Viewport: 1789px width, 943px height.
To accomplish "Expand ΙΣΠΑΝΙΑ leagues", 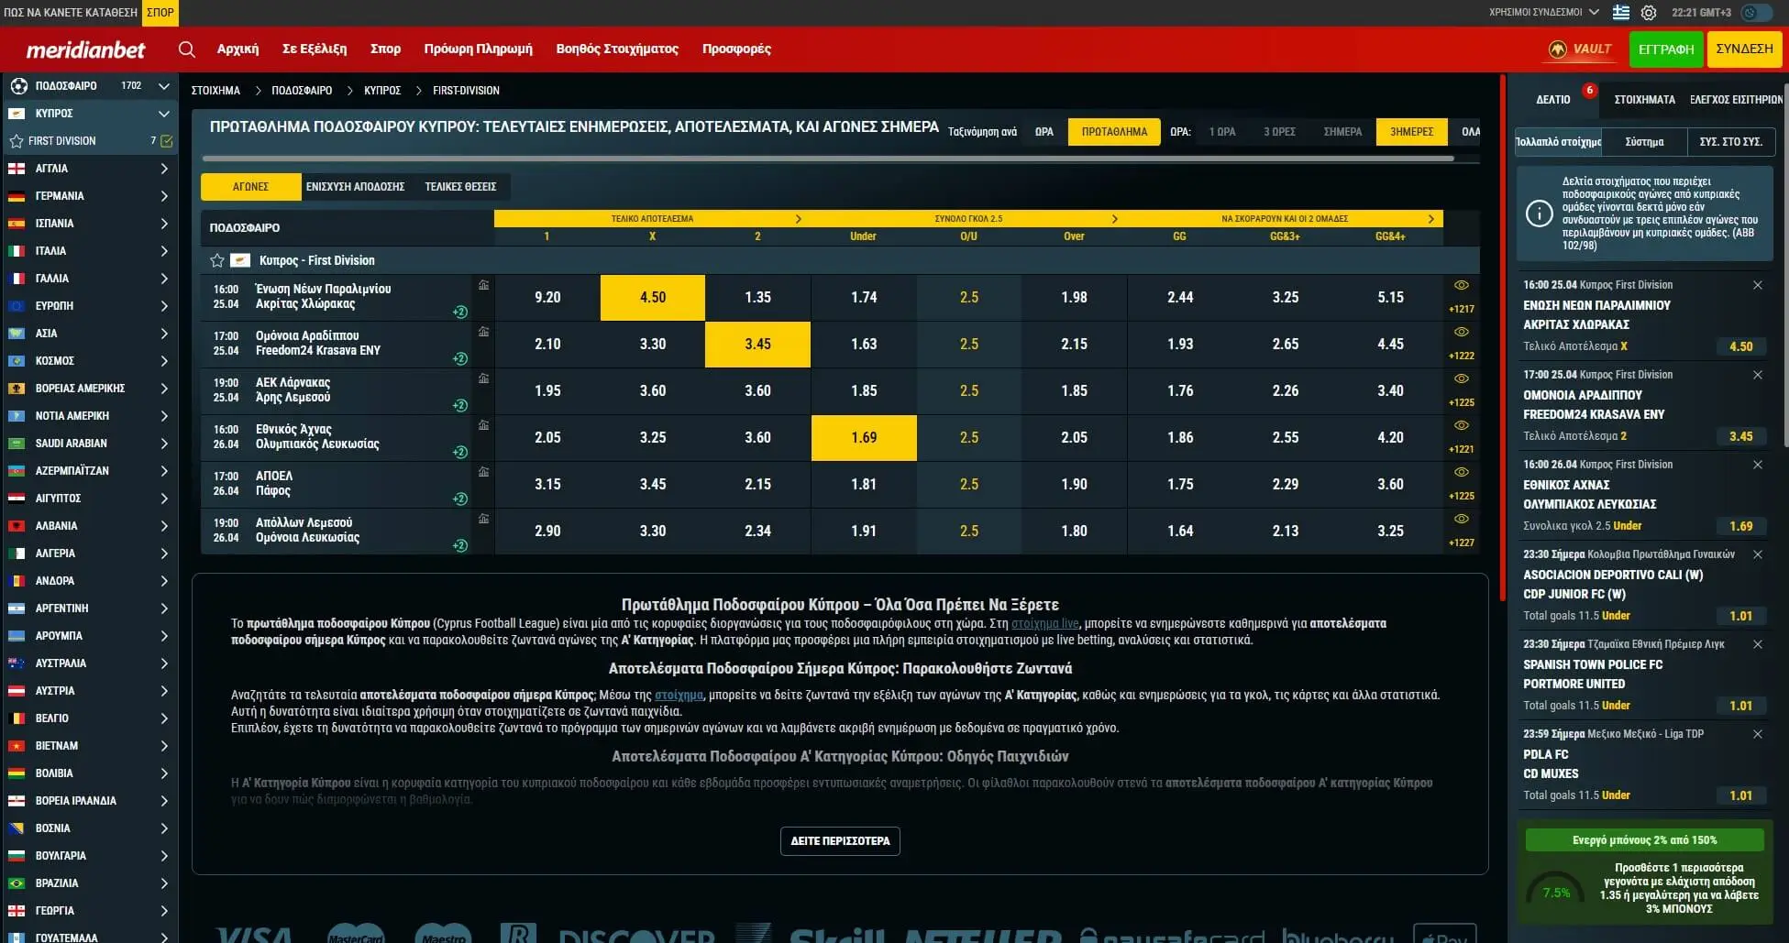I will click(x=164, y=224).
